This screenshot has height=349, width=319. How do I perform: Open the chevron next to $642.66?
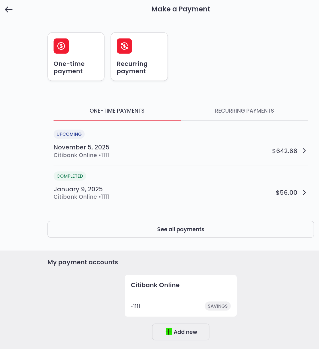[304, 151]
